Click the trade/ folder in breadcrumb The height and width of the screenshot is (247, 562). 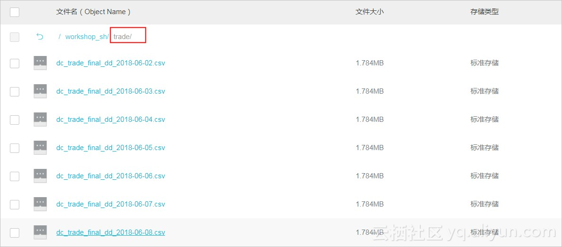(x=122, y=37)
